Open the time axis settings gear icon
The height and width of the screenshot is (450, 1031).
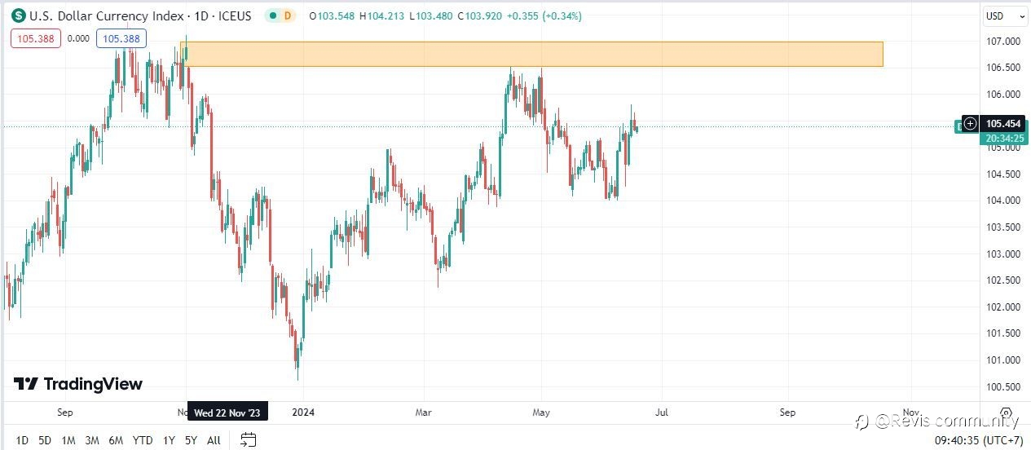[1007, 412]
